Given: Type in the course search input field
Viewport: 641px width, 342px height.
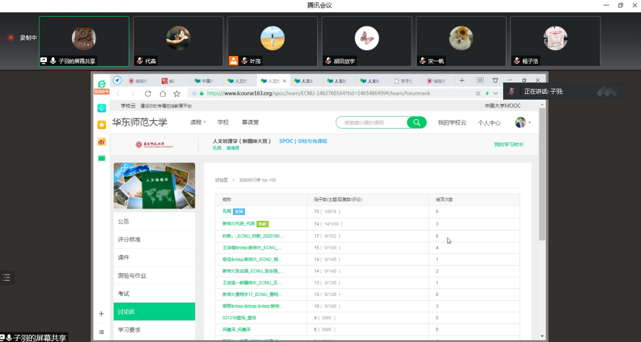Looking at the screenshot, I should (x=373, y=122).
